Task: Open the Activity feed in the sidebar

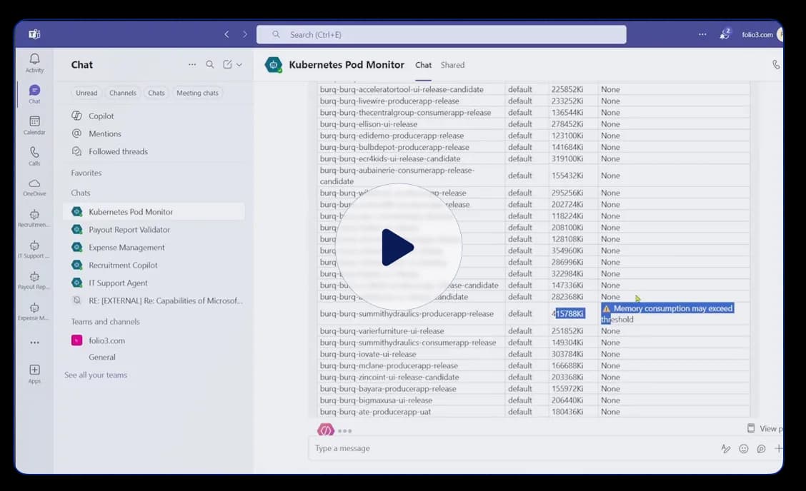Action: click(34, 64)
